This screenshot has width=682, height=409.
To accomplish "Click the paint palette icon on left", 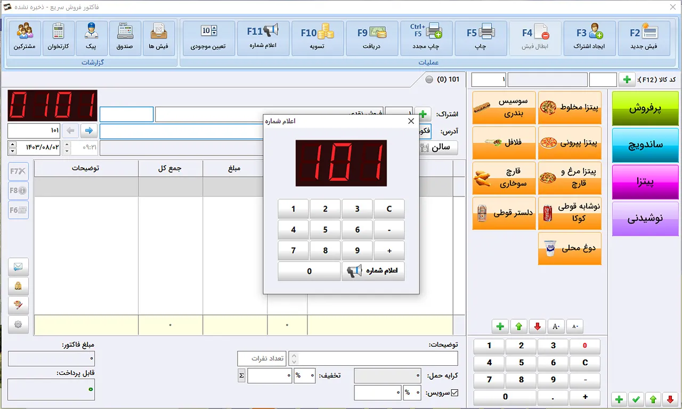I will pos(18,305).
